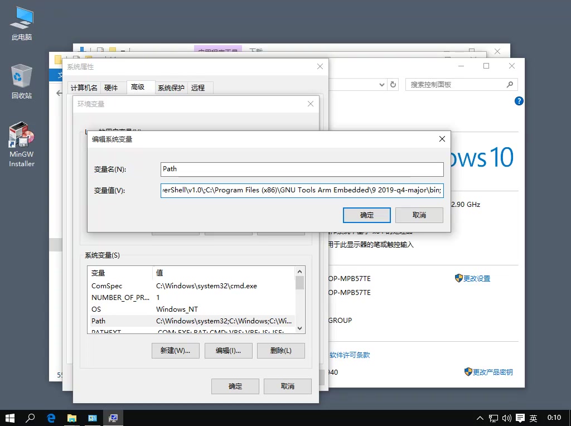Switch input language via 英 indicator
This screenshot has height=426, width=571.
click(533, 418)
